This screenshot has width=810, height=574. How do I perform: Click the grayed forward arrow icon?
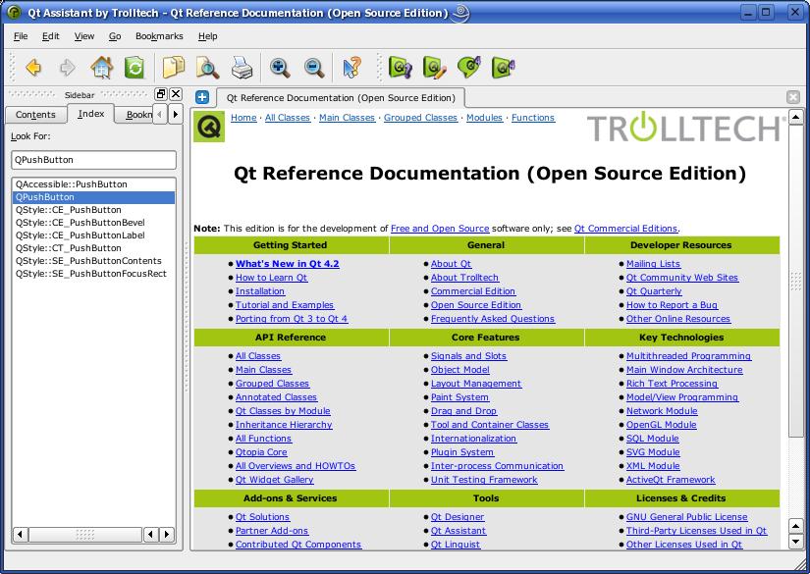pos(67,68)
